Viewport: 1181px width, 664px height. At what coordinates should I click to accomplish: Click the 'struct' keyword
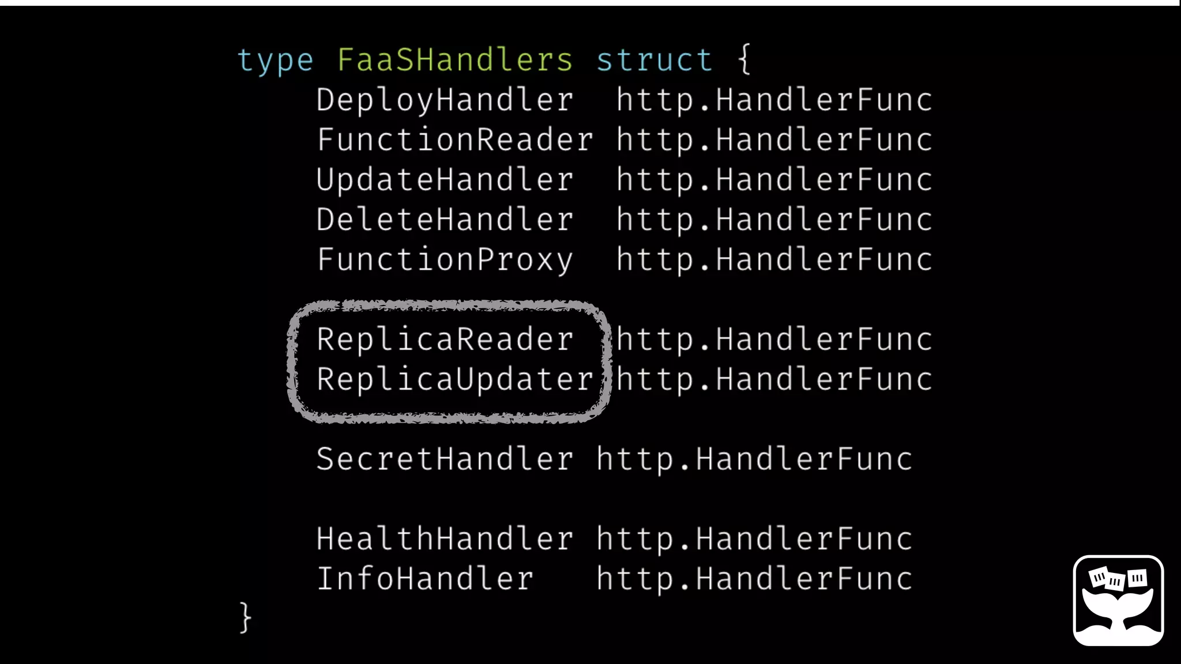pos(655,60)
